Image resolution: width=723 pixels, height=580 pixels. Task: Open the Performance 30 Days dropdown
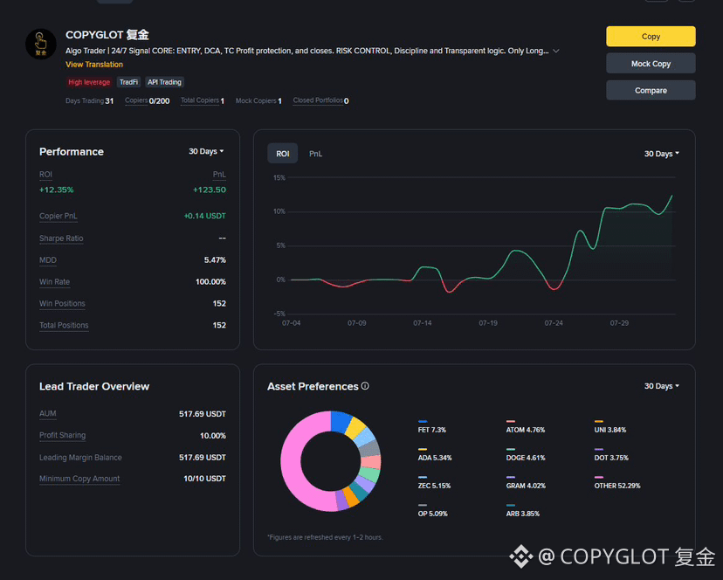coord(206,151)
